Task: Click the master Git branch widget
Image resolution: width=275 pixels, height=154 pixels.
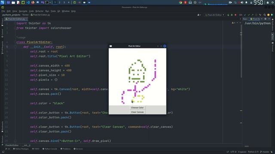Action: click(265, 152)
